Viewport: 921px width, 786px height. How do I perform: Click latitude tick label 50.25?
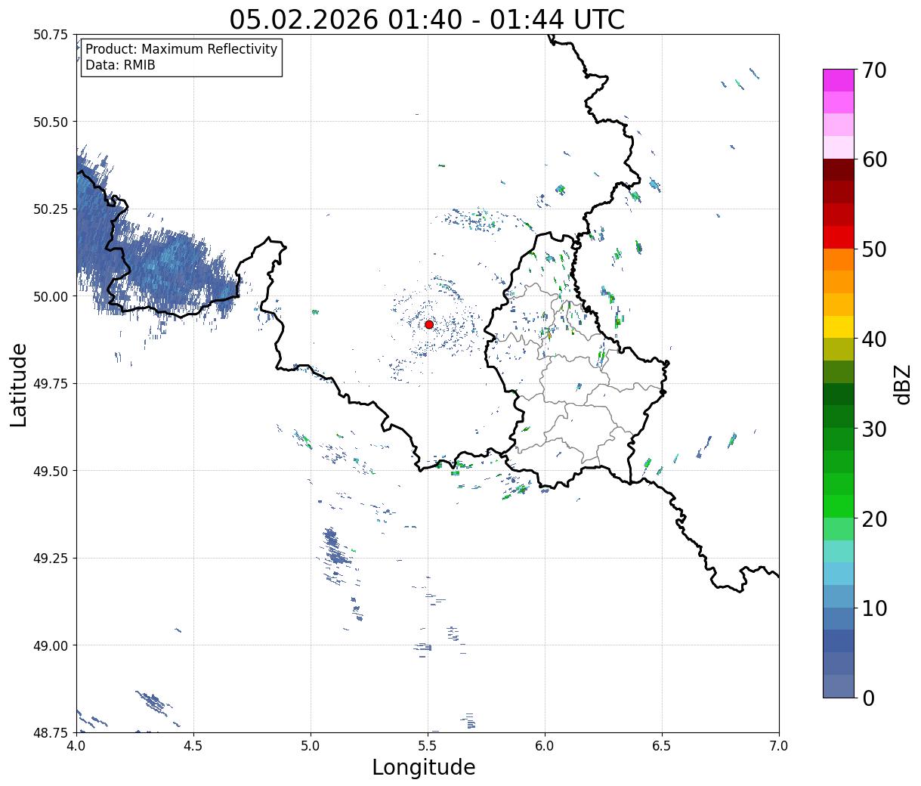pos(51,209)
